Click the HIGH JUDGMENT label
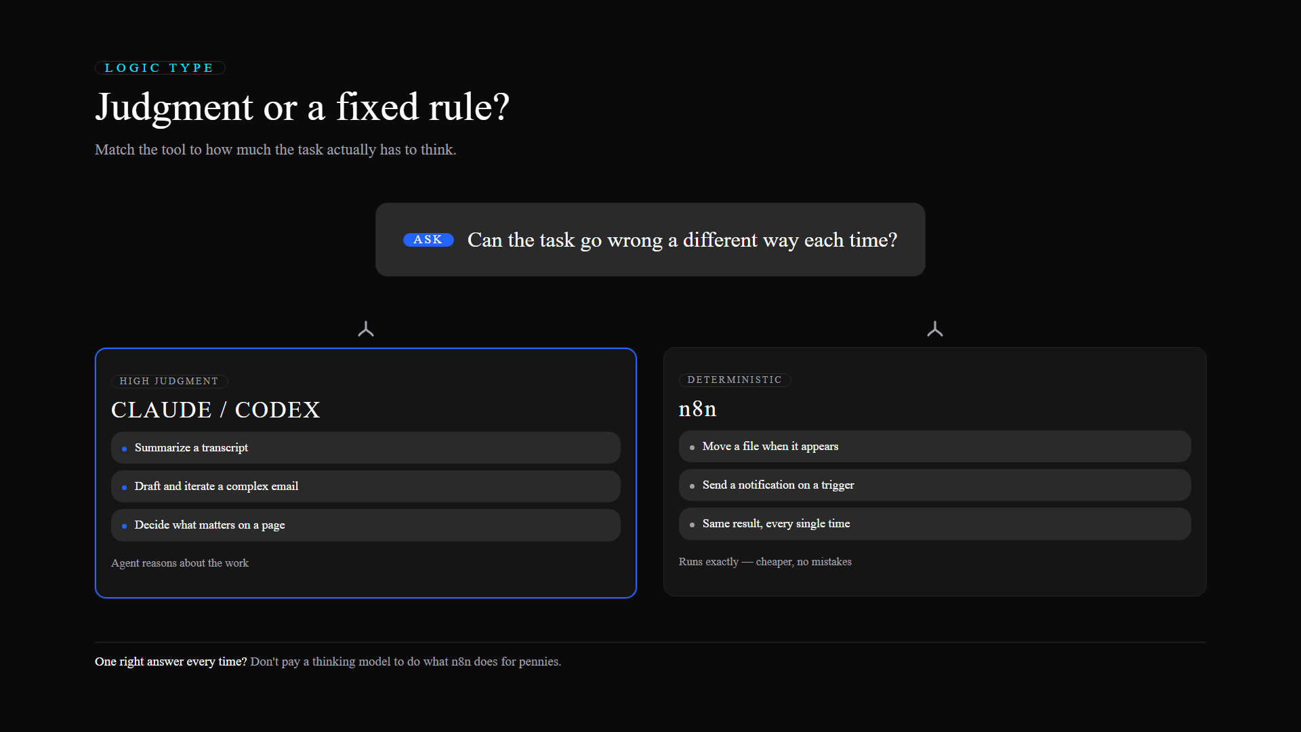1301x732 pixels. (x=169, y=382)
